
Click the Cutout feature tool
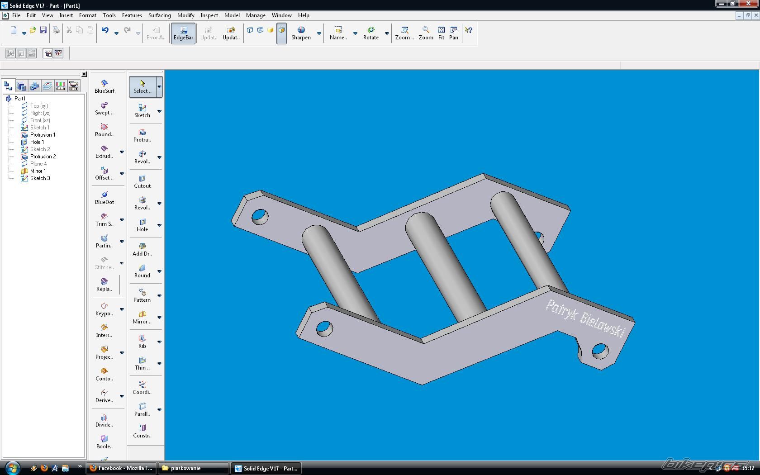142,181
